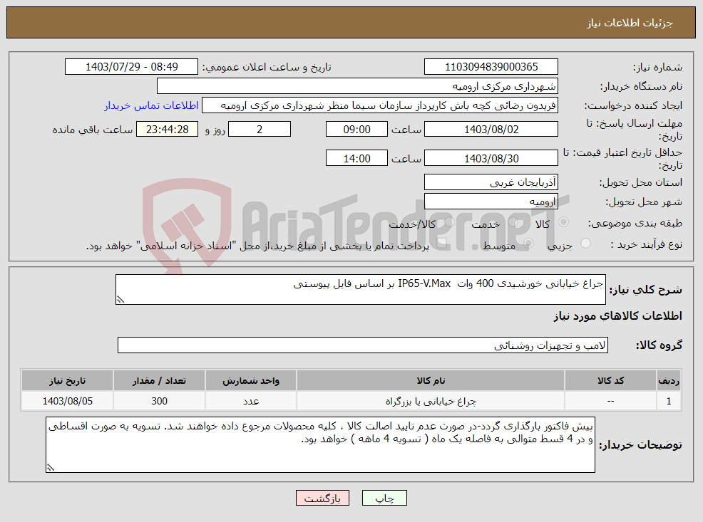Click the province field آذربایجان غربی
Viewport: 703px width, 522px height.
pyautogui.click(x=491, y=182)
